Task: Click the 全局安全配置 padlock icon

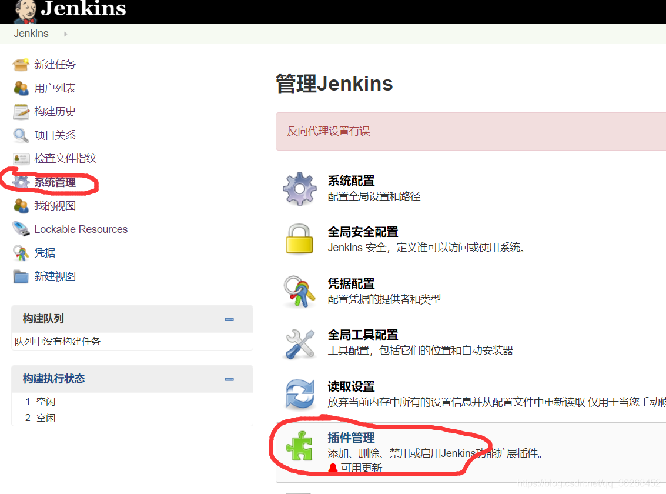Action: [x=299, y=239]
